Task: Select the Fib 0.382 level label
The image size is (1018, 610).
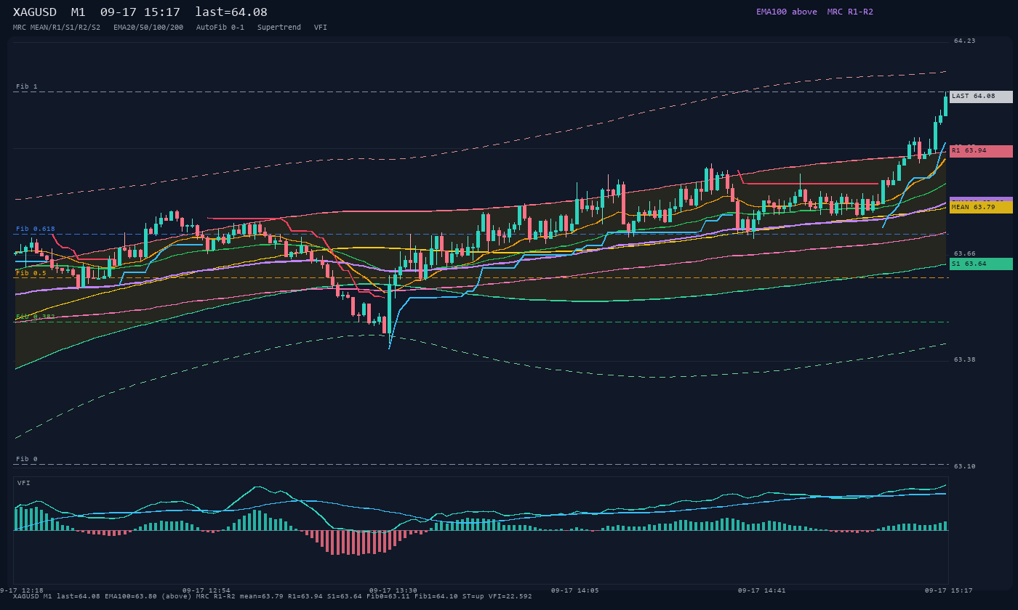Action: click(x=36, y=317)
